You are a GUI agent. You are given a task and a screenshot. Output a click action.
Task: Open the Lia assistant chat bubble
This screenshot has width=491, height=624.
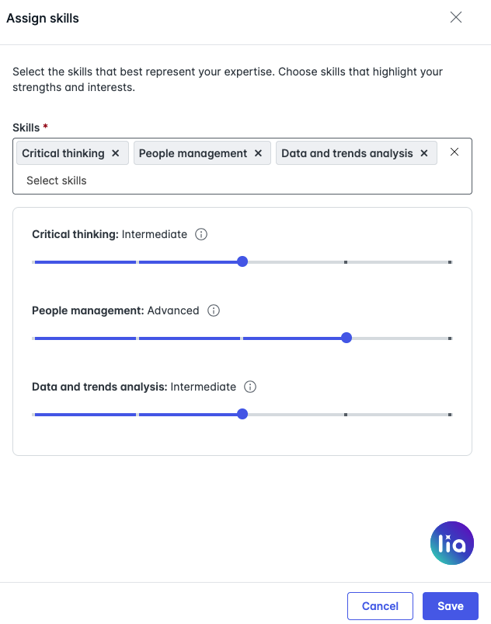(x=451, y=543)
